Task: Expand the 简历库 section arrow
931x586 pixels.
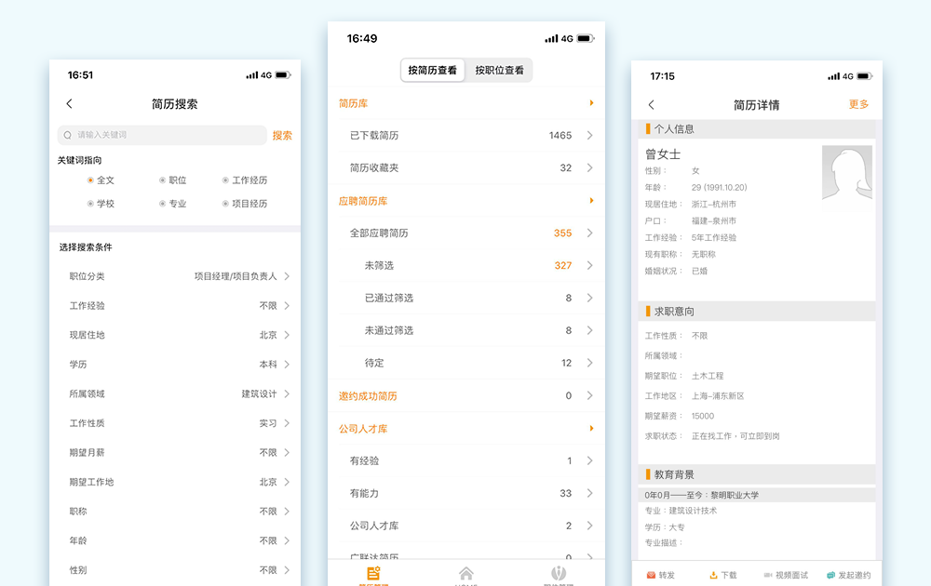Action: click(591, 103)
